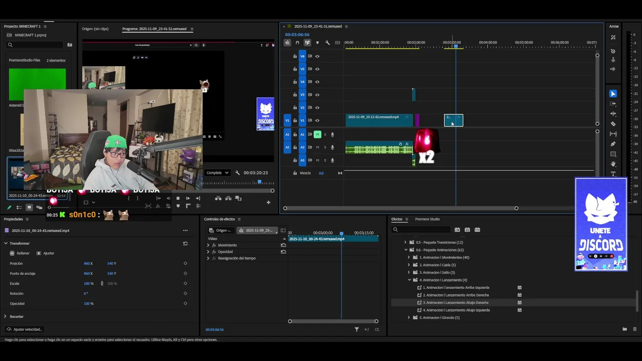Click the Ajustar velocidad button
This screenshot has width=642, height=361.
(24, 329)
